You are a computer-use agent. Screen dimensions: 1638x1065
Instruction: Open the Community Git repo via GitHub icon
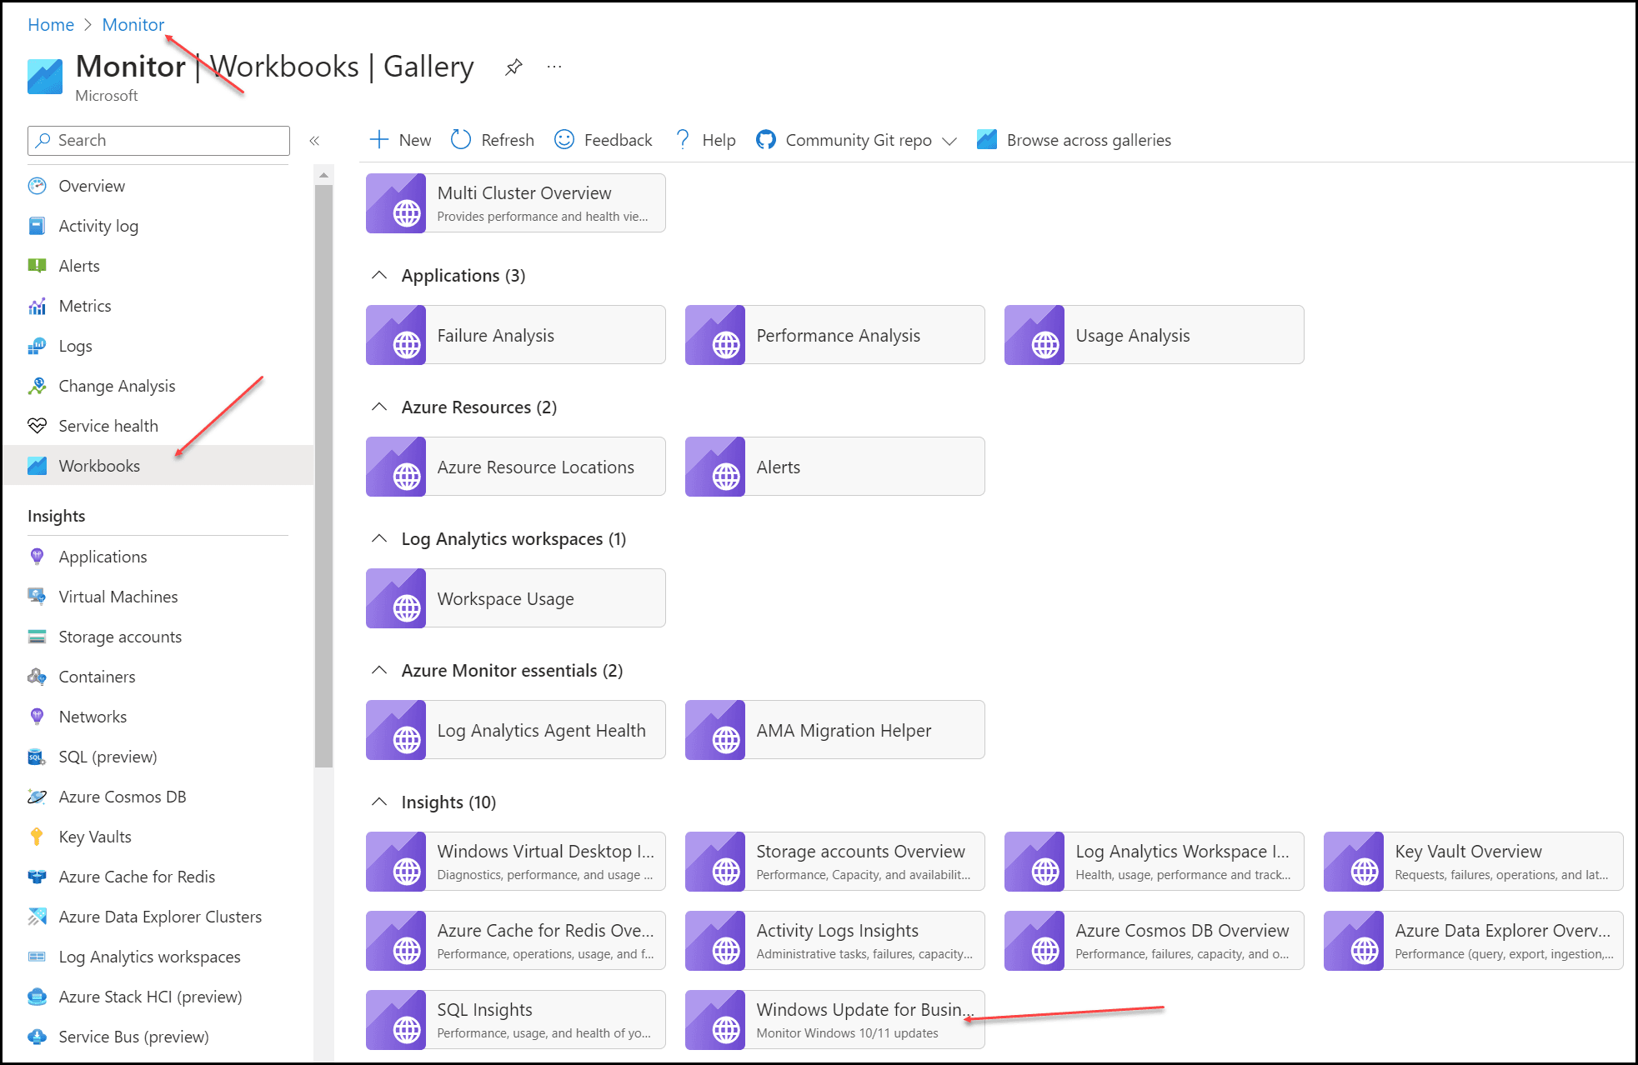766,139
